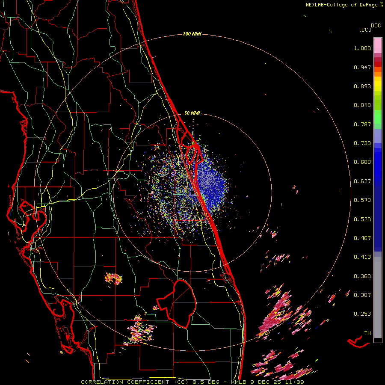Screen dimensions: 385x385
Task: Click the black radar site dot at map center
Action: click(x=192, y=192)
